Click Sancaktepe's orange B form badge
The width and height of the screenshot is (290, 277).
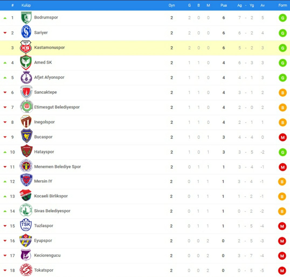[x=283, y=93]
